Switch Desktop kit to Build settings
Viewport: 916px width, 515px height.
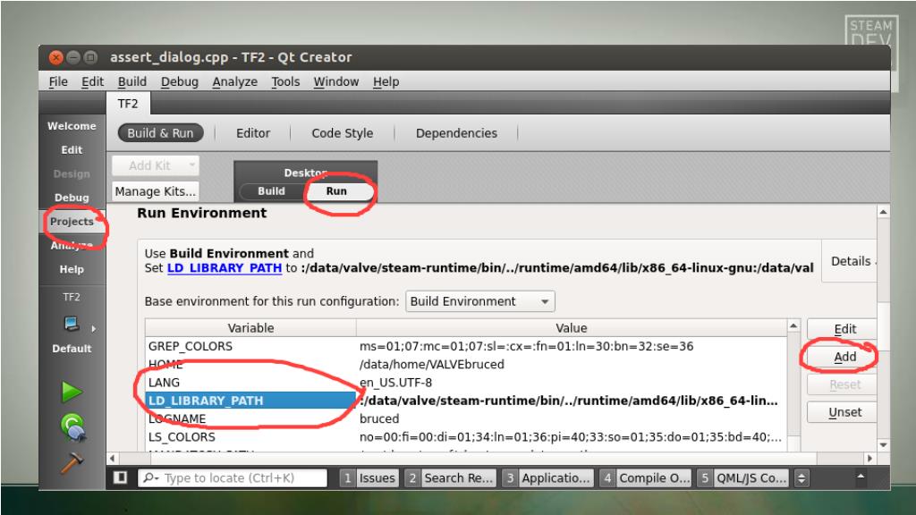pos(272,191)
